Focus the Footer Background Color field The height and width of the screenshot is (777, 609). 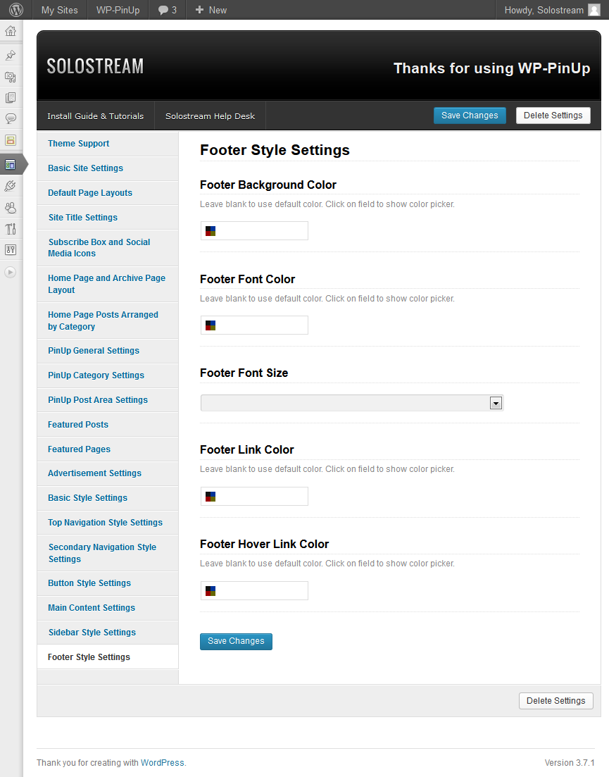(x=254, y=231)
